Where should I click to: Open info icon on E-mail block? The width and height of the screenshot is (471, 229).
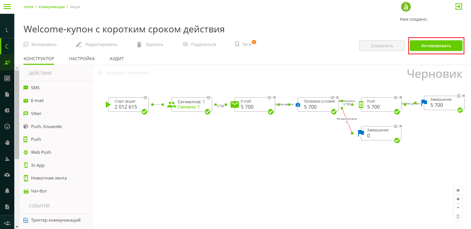click(269, 97)
